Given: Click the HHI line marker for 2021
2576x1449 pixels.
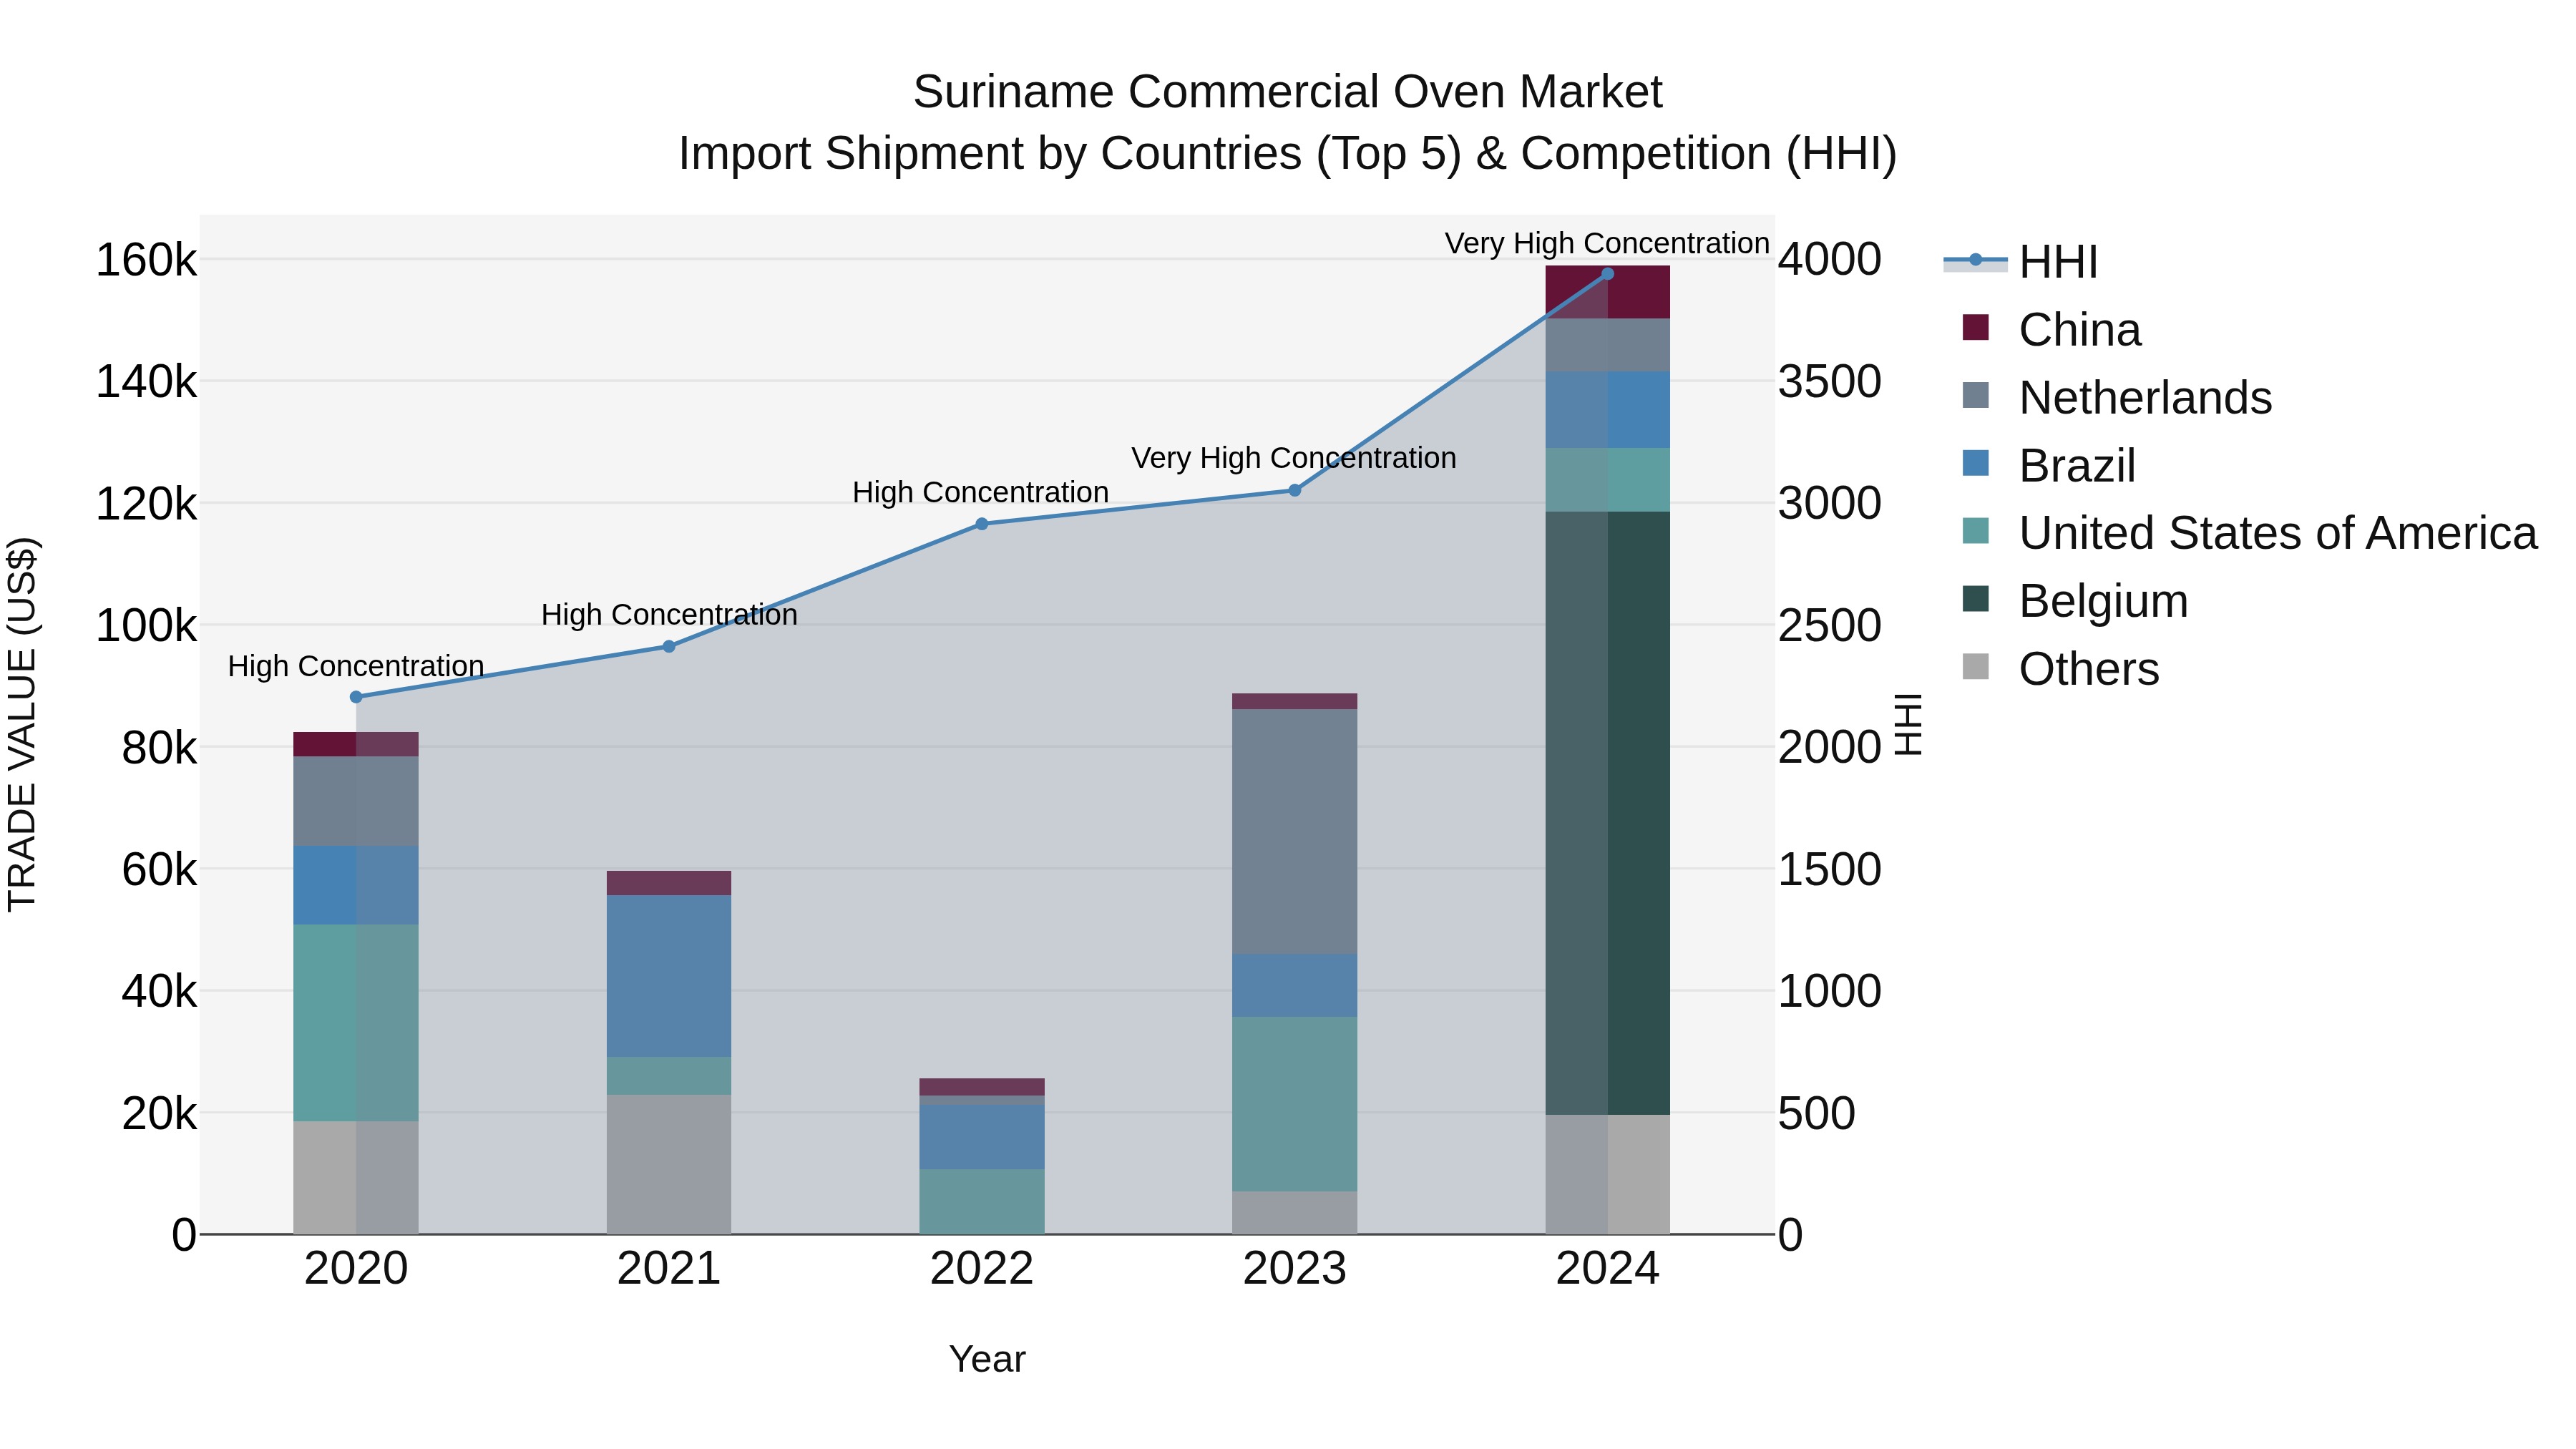Looking at the screenshot, I should pyautogui.click(x=669, y=646).
